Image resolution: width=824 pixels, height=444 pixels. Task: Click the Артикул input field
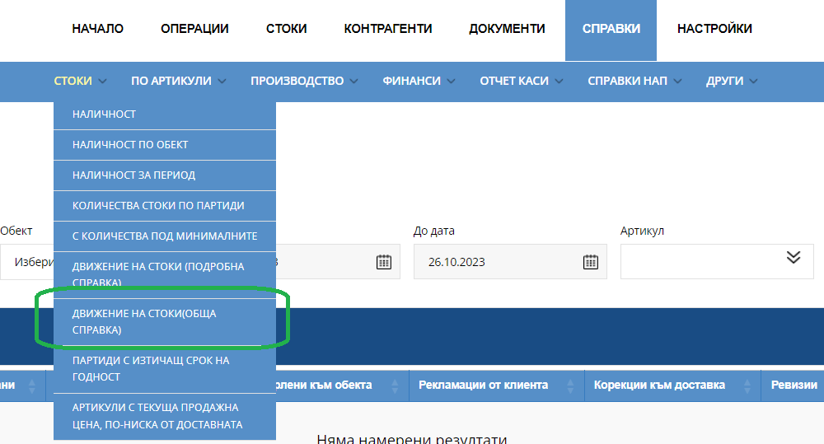[717, 262]
